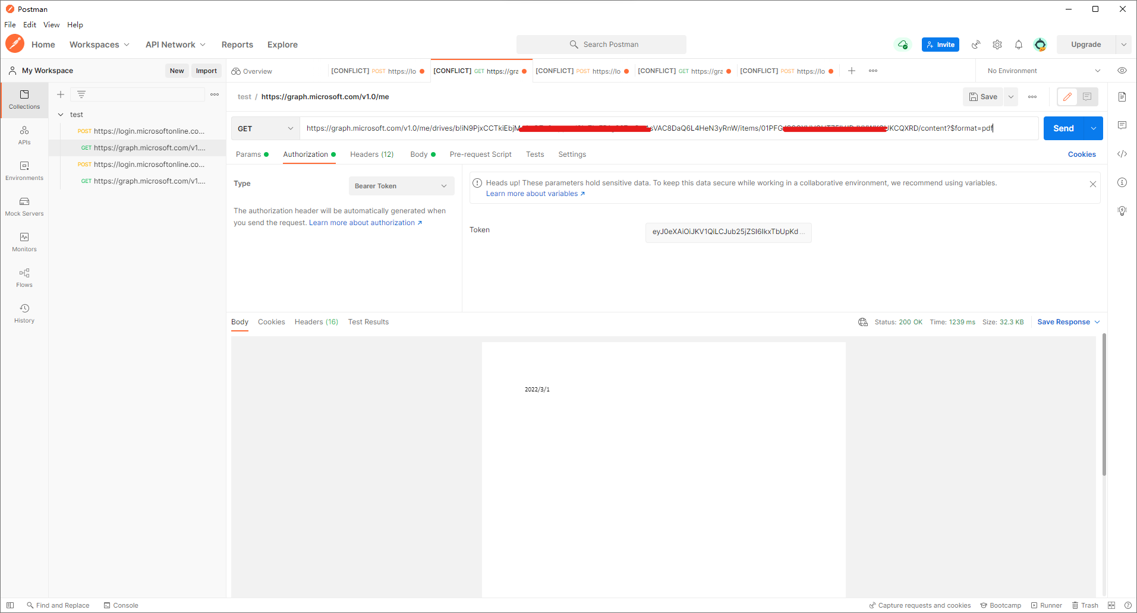This screenshot has width=1137, height=613.
Task: Expand the Send button options arrow
Action: pyautogui.click(x=1094, y=128)
